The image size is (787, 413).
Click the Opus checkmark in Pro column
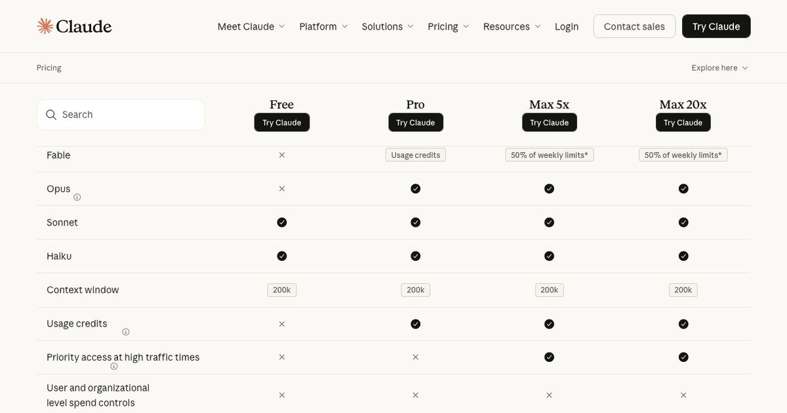pyautogui.click(x=415, y=189)
